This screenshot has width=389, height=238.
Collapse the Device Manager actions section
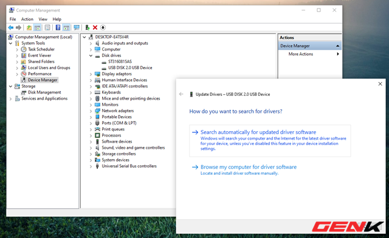click(x=338, y=46)
